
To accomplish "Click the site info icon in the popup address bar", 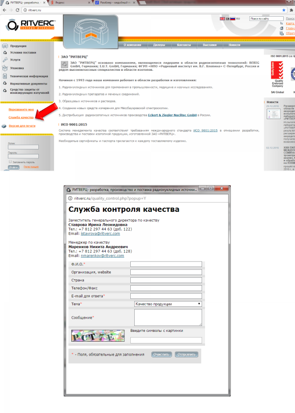I will tap(70, 198).
